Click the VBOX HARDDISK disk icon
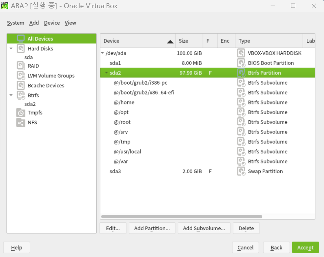The image size is (324, 257). click(241, 53)
